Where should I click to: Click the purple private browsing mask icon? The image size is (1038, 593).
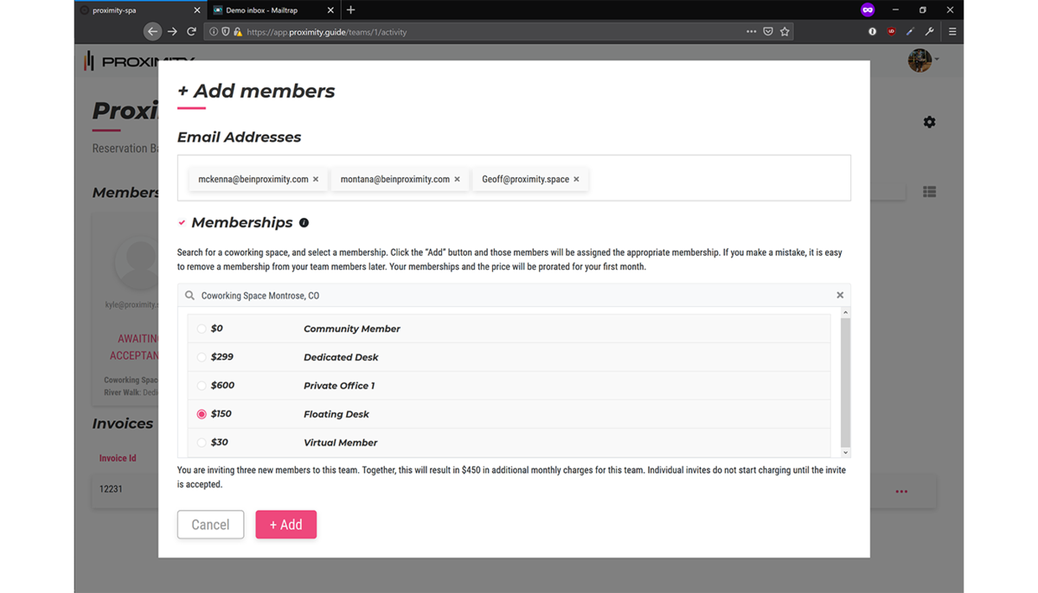click(x=868, y=10)
